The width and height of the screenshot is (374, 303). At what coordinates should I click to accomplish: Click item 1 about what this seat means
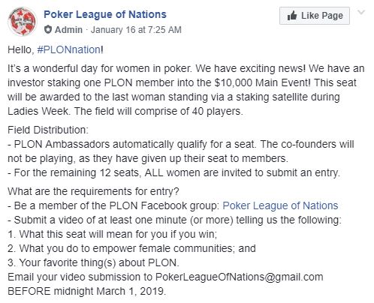(x=112, y=234)
